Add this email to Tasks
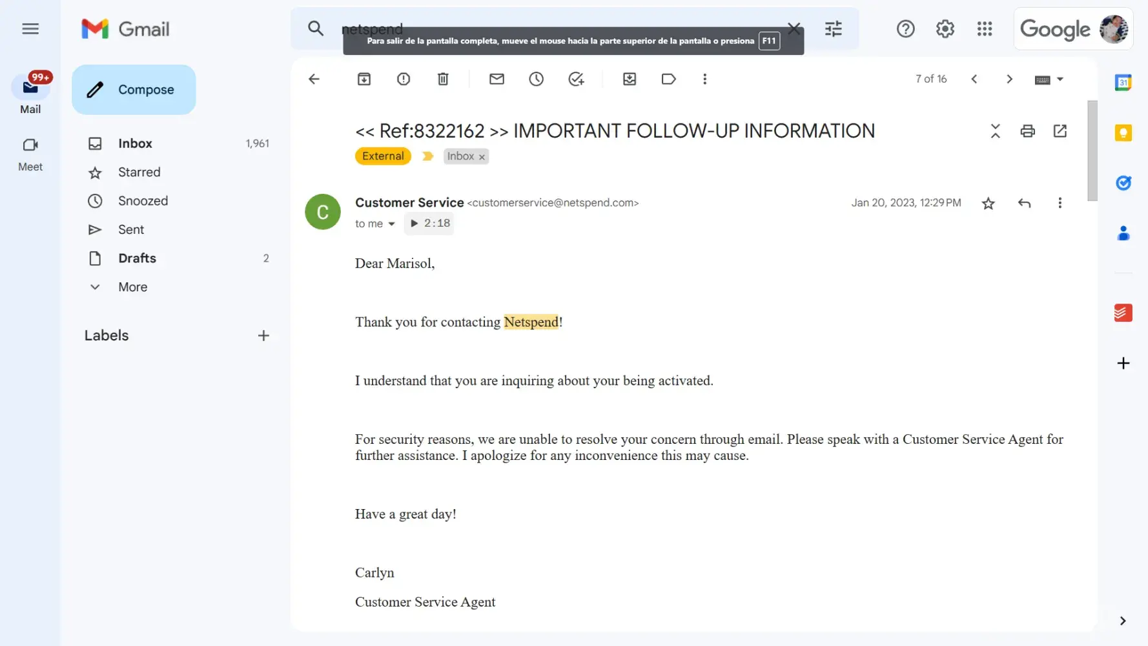The width and height of the screenshot is (1148, 646). [x=576, y=79]
